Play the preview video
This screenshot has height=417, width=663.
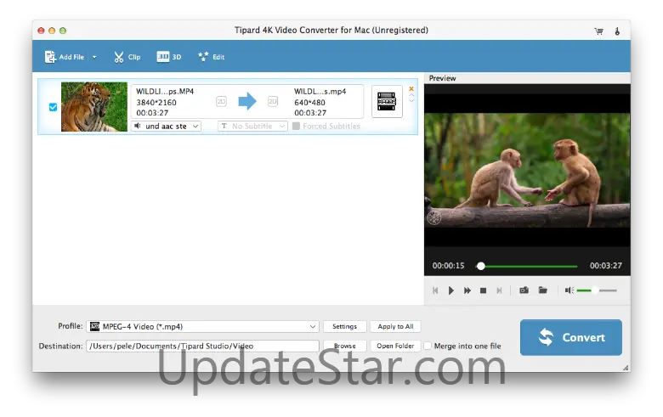click(x=451, y=290)
